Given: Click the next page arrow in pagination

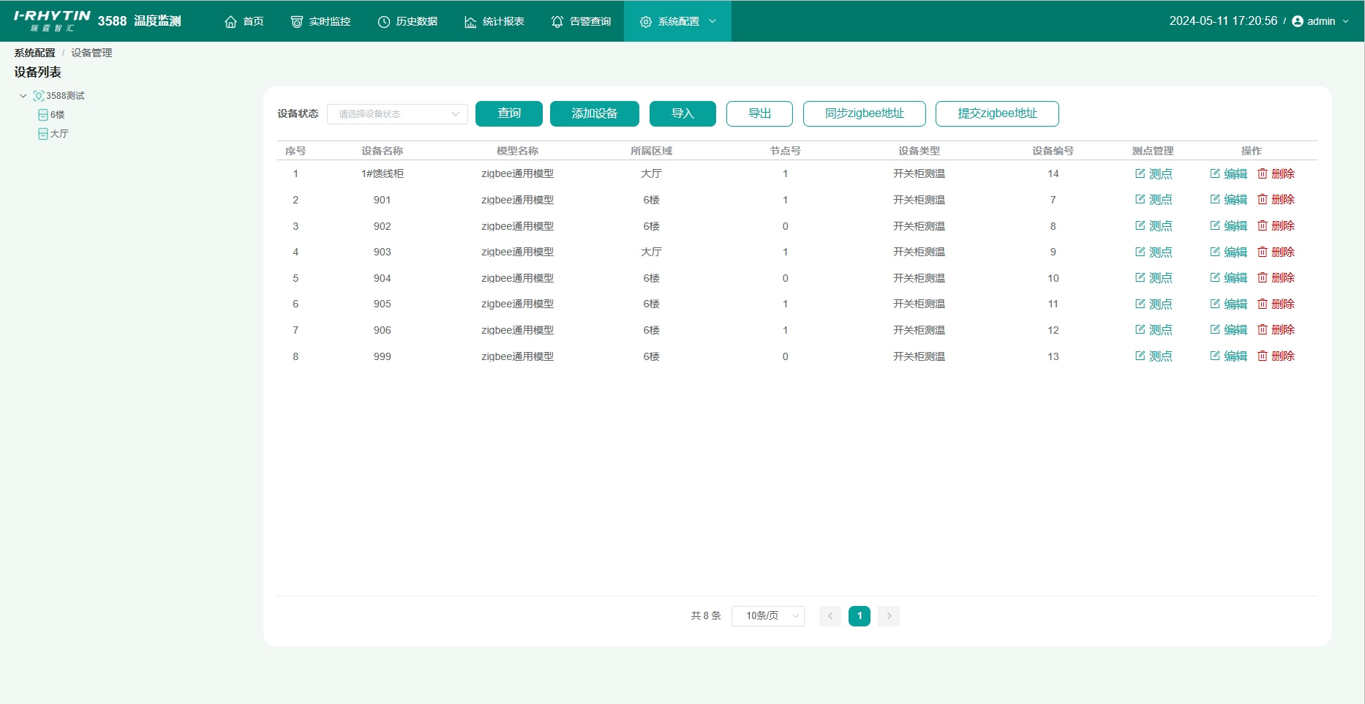Looking at the screenshot, I should point(889,616).
